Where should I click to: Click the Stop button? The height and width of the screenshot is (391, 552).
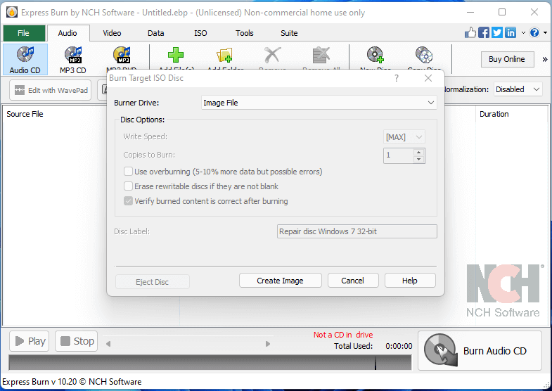(77, 341)
